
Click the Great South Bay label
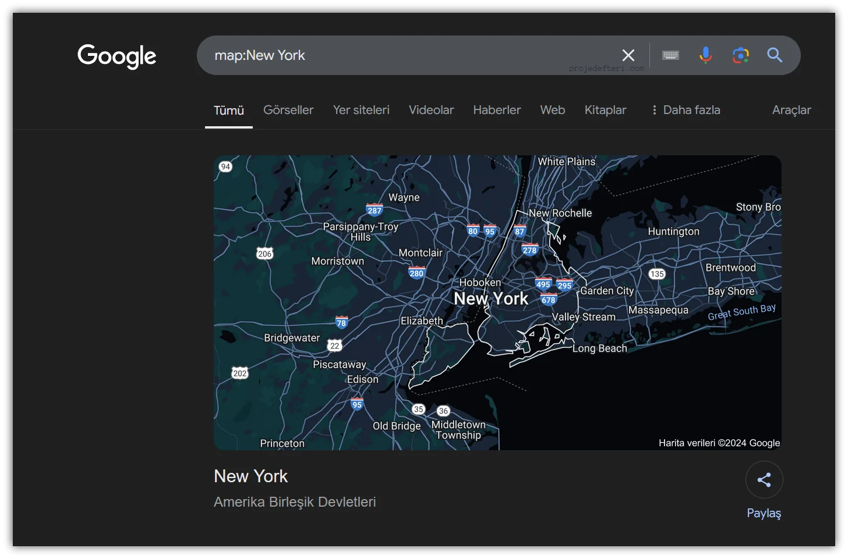pyautogui.click(x=742, y=312)
